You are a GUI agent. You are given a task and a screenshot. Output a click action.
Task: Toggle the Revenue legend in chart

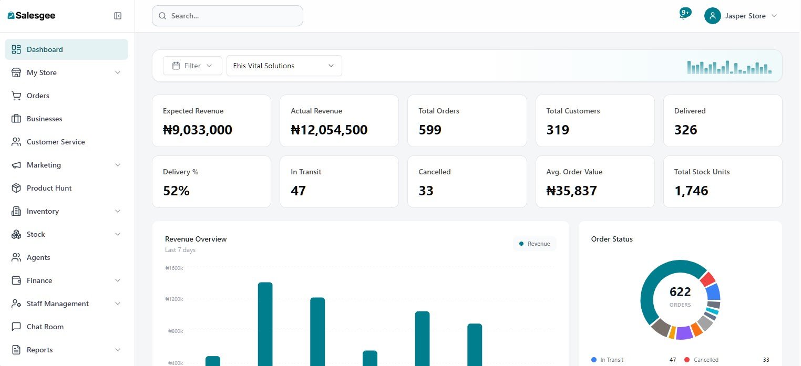coord(535,244)
